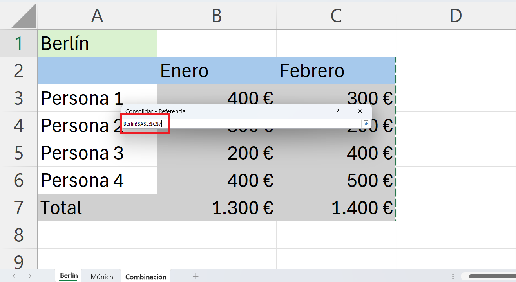Image resolution: width=516 pixels, height=282 pixels.
Task: Click Persona 4 cell
Action: point(97,180)
